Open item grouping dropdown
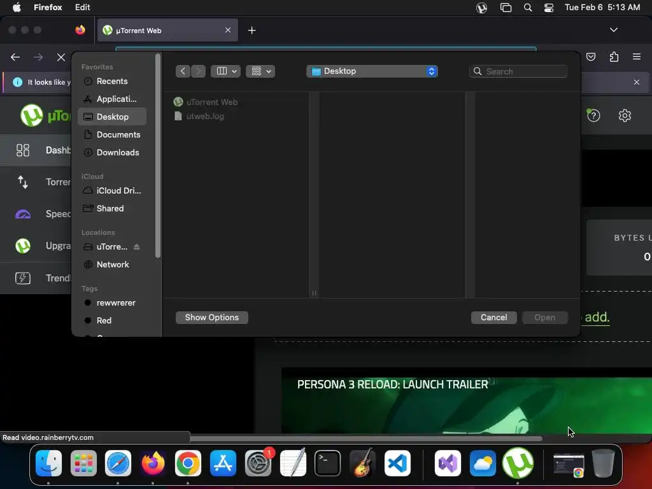The image size is (652, 489). 260,71
